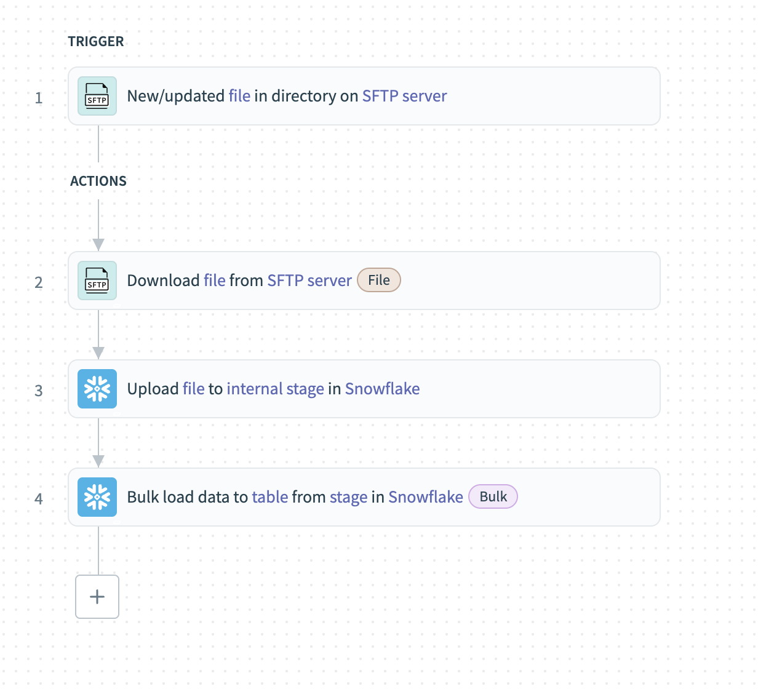Click the SFTP trigger icon in step 1

click(x=97, y=96)
